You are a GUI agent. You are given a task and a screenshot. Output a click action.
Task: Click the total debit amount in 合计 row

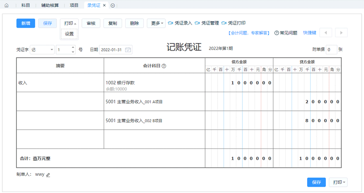(239, 158)
